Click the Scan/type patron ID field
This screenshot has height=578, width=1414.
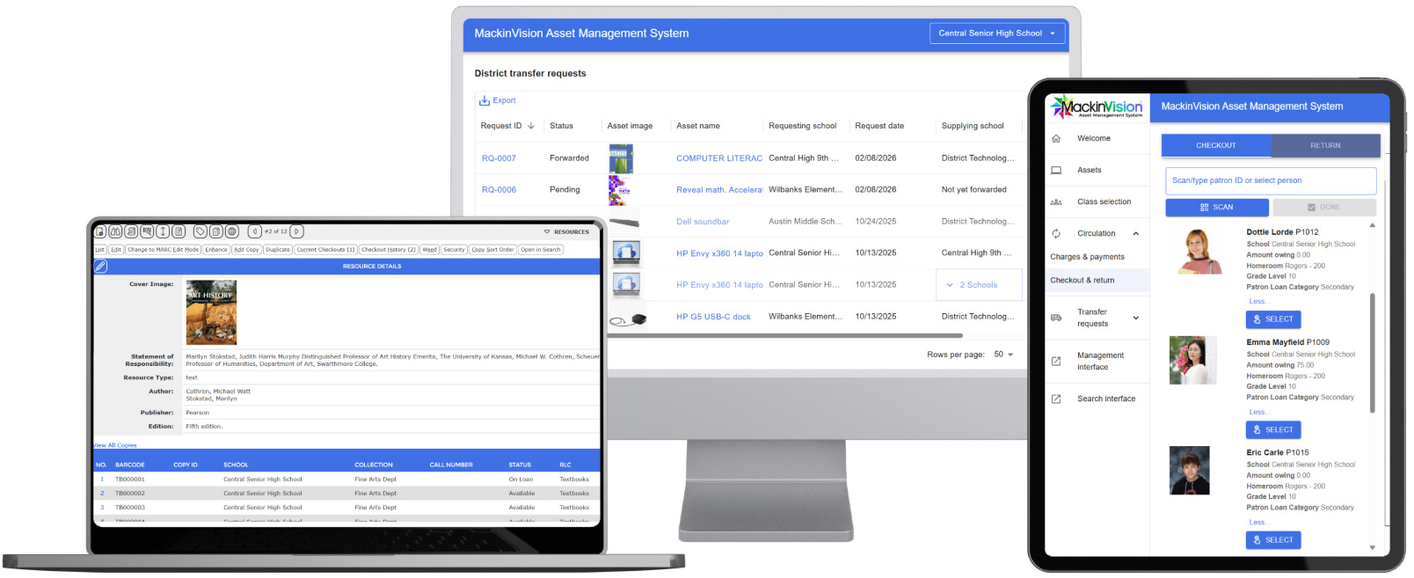click(1270, 181)
